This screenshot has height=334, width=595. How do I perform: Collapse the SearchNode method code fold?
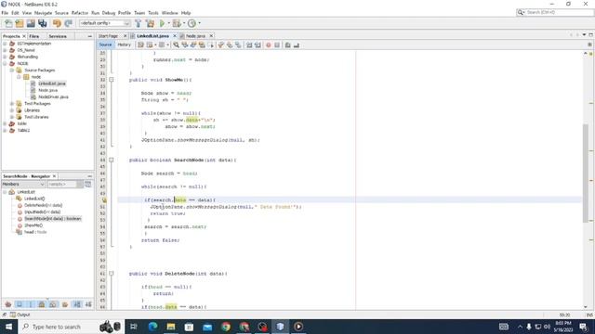tap(112, 161)
